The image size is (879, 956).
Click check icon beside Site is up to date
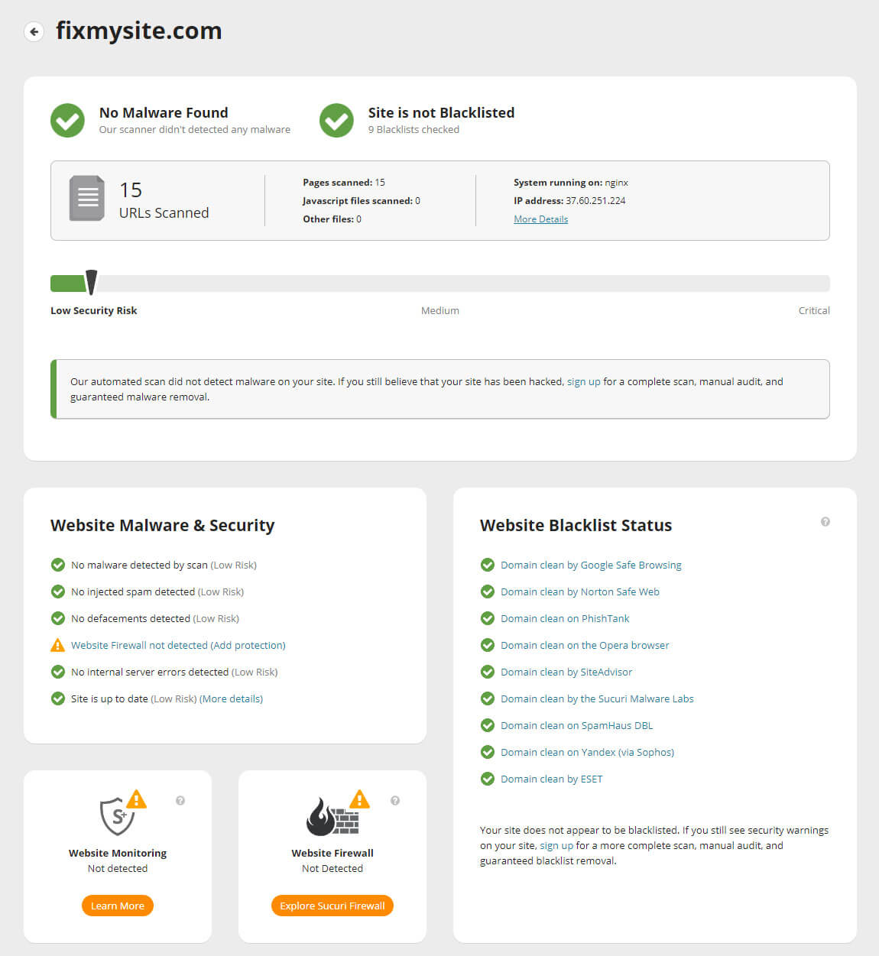(x=57, y=698)
